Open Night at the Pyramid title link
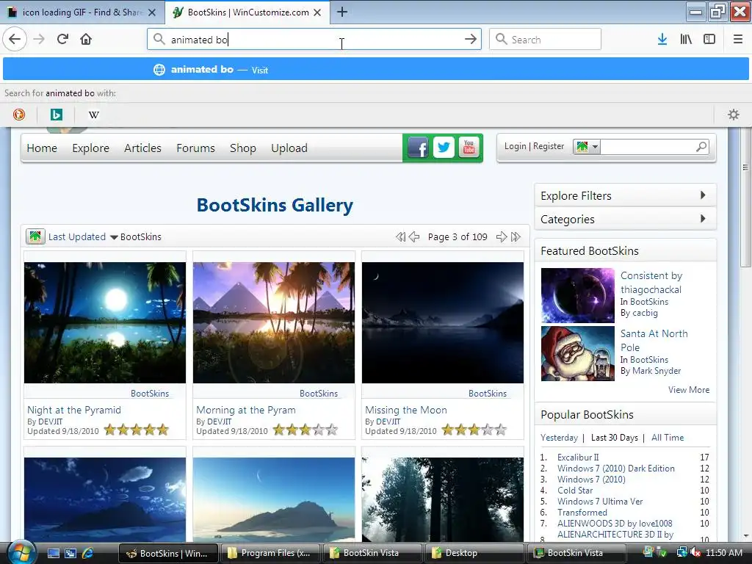The image size is (752, 564). coord(74,410)
